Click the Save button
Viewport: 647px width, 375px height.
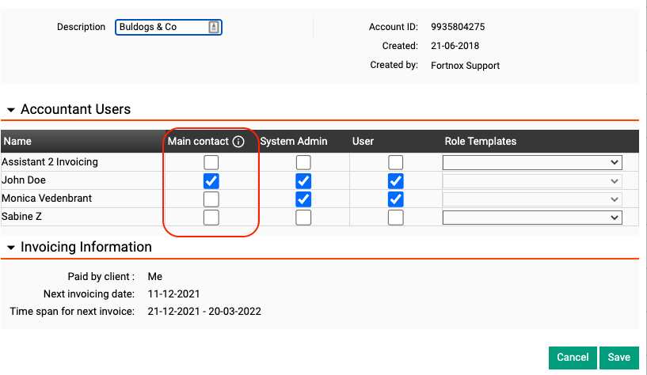619,358
